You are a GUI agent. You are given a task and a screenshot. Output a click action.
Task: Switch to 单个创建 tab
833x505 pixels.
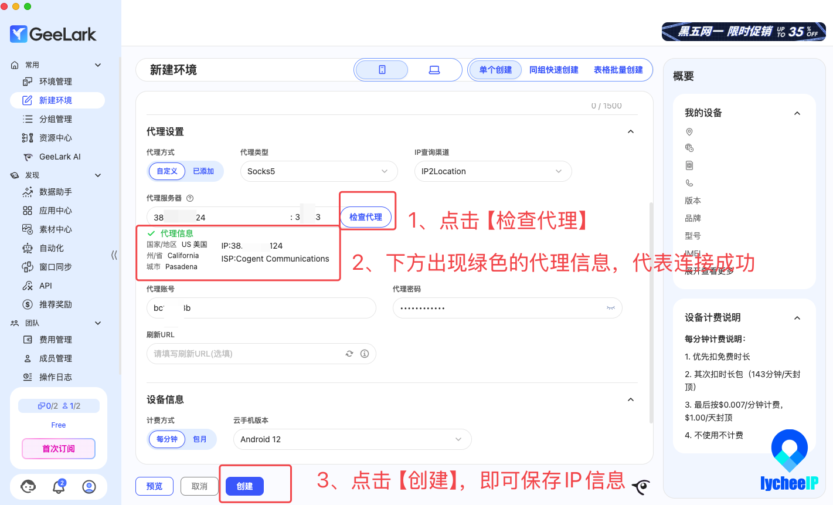click(495, 70)
